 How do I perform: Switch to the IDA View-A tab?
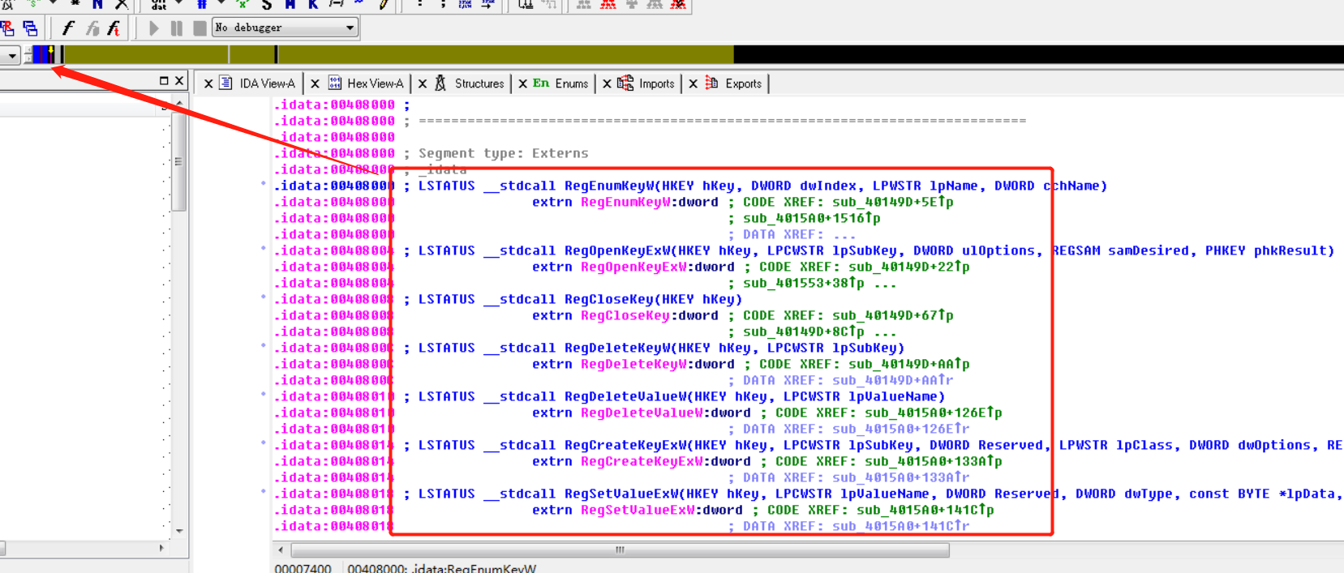click(x=267, y=83)
